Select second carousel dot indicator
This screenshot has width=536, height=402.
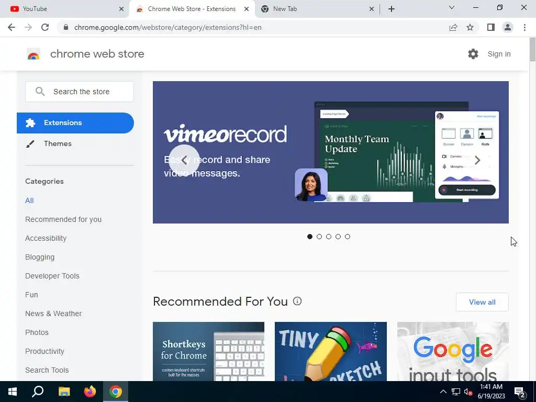pyautogui.click(x=319, y=237)
